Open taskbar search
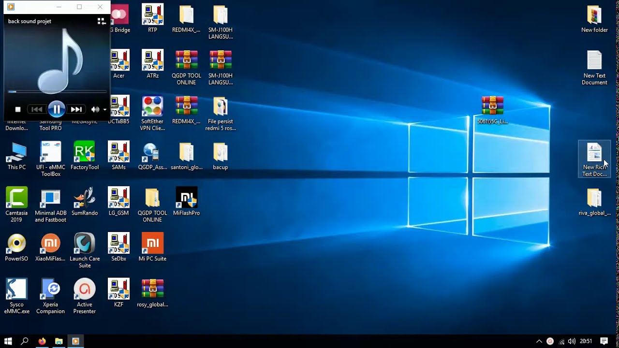This screenshot has width=619, height=348. 25,341
